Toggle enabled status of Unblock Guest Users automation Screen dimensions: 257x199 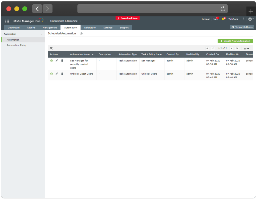(51, 74)
